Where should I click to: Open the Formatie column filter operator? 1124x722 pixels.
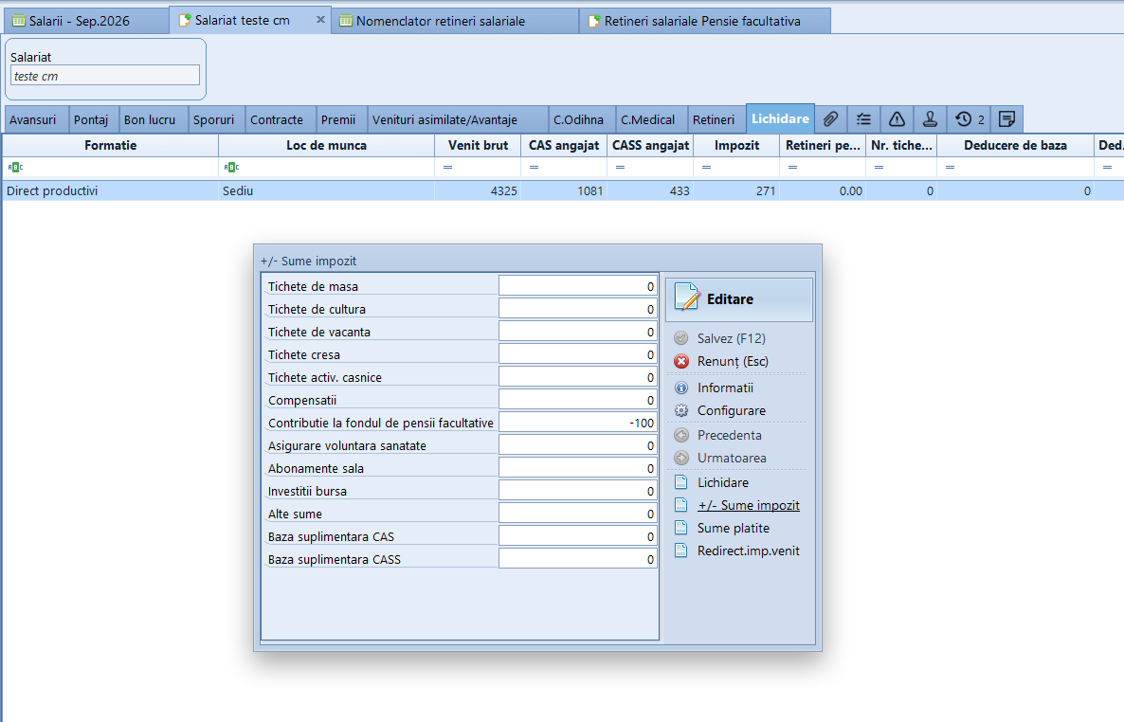(15, 167)
